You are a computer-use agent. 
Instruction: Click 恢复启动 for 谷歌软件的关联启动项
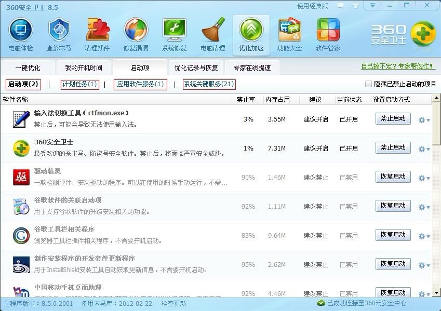[393, 206]
